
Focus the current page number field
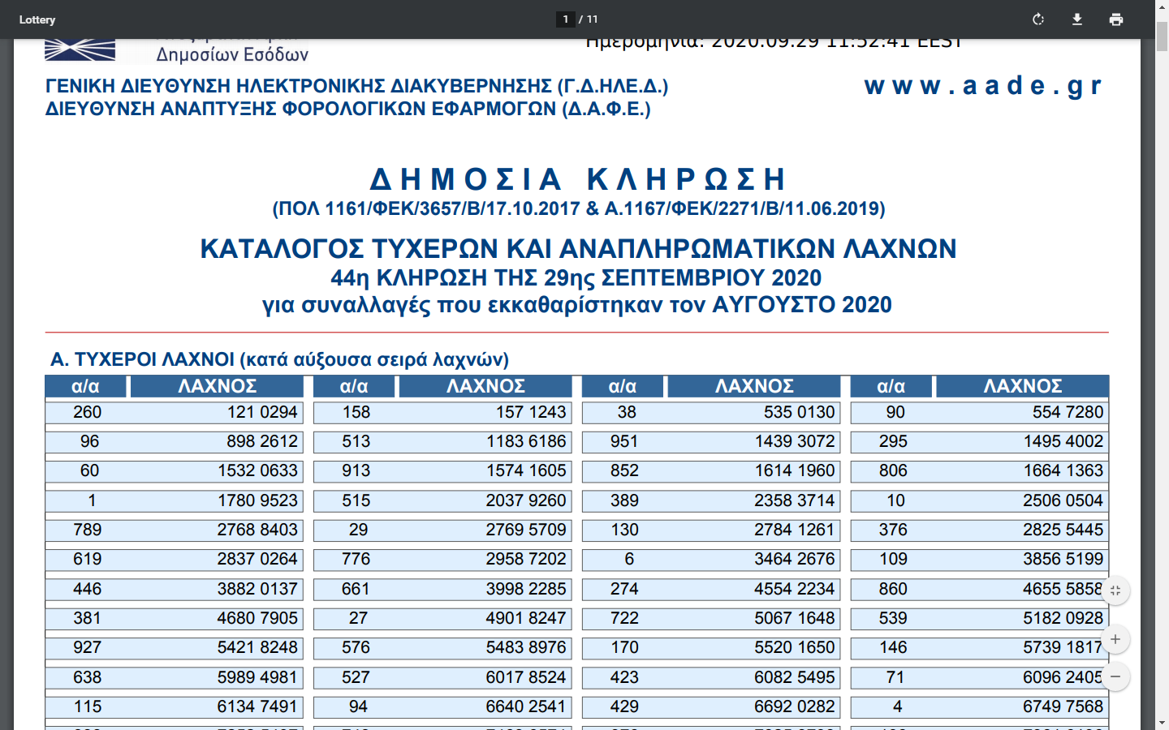[x=565, y=19]
